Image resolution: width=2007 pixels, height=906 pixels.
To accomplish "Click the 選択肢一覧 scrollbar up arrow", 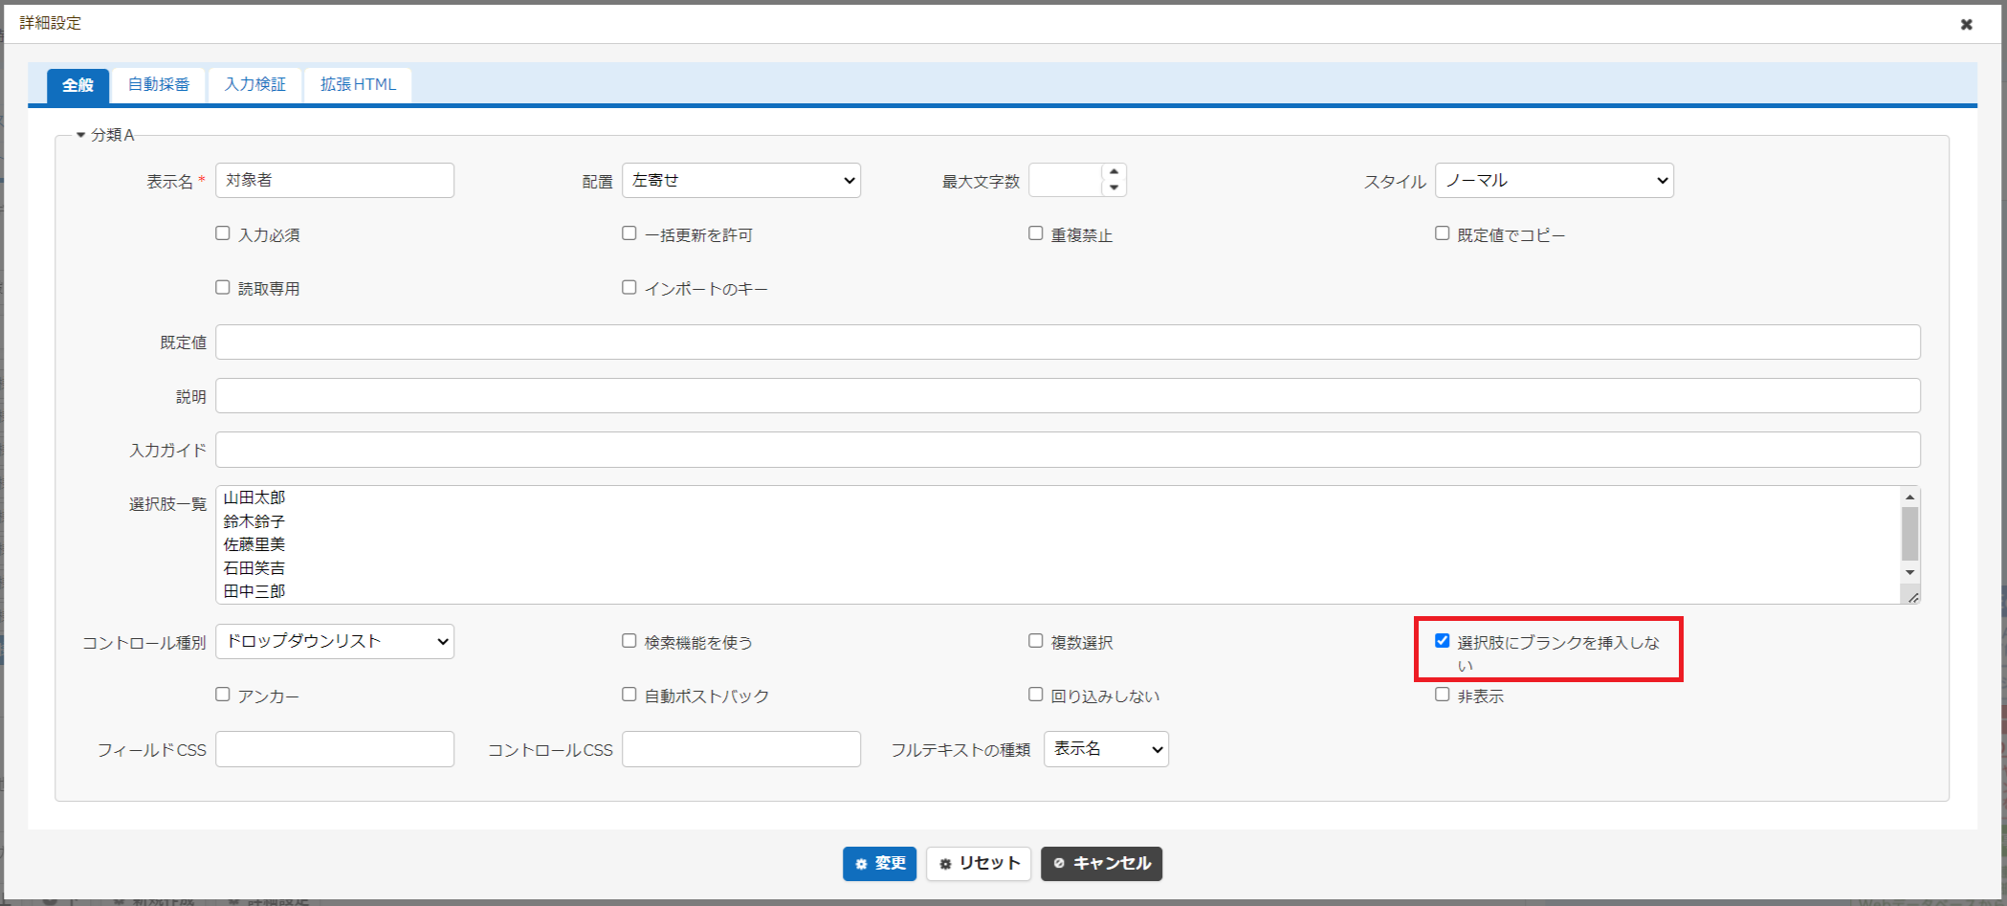I will pos(1909,497).
